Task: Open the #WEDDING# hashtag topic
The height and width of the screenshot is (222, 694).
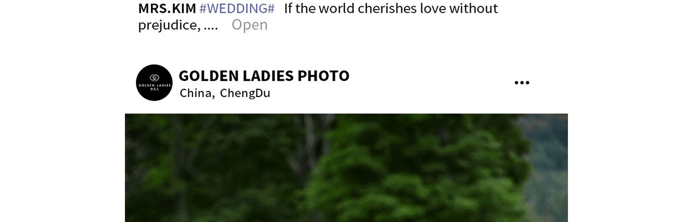Action: coord(237,8)
